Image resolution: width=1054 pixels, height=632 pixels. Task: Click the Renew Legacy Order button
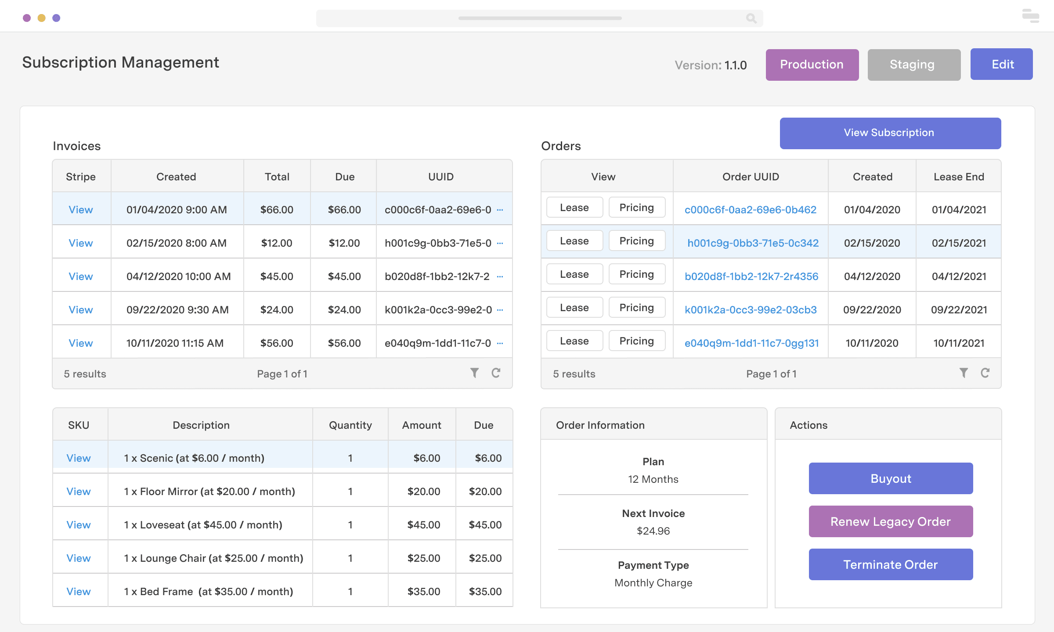(890, 521)
